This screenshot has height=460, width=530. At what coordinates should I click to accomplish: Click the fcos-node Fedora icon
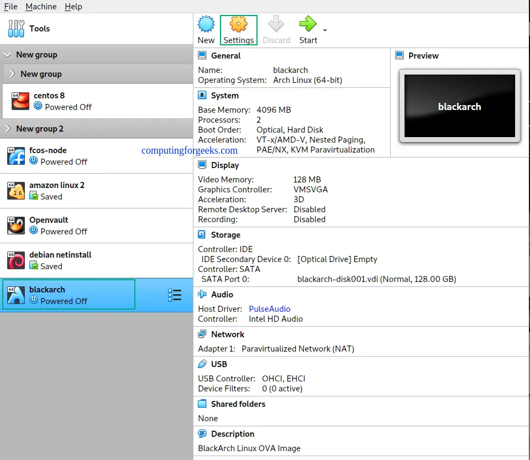pyautogui.click(x=16, y=155)
